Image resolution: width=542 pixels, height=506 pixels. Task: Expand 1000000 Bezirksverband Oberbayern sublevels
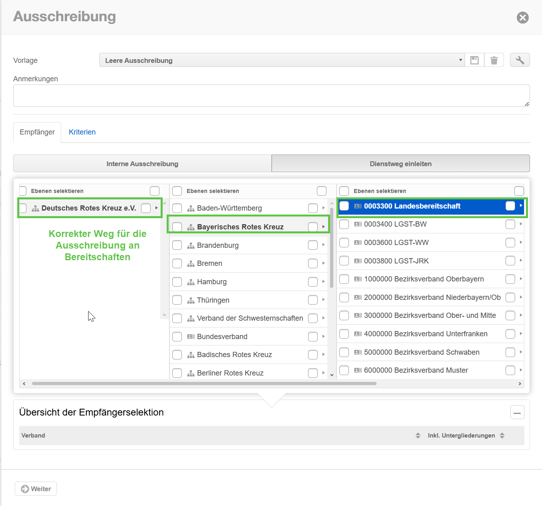tap(521, 279)
